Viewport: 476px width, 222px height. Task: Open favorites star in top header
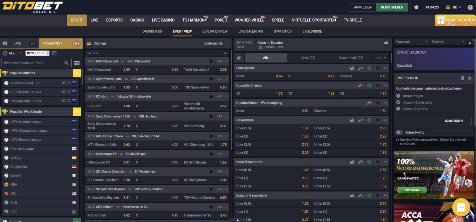(x=416, y=7)
